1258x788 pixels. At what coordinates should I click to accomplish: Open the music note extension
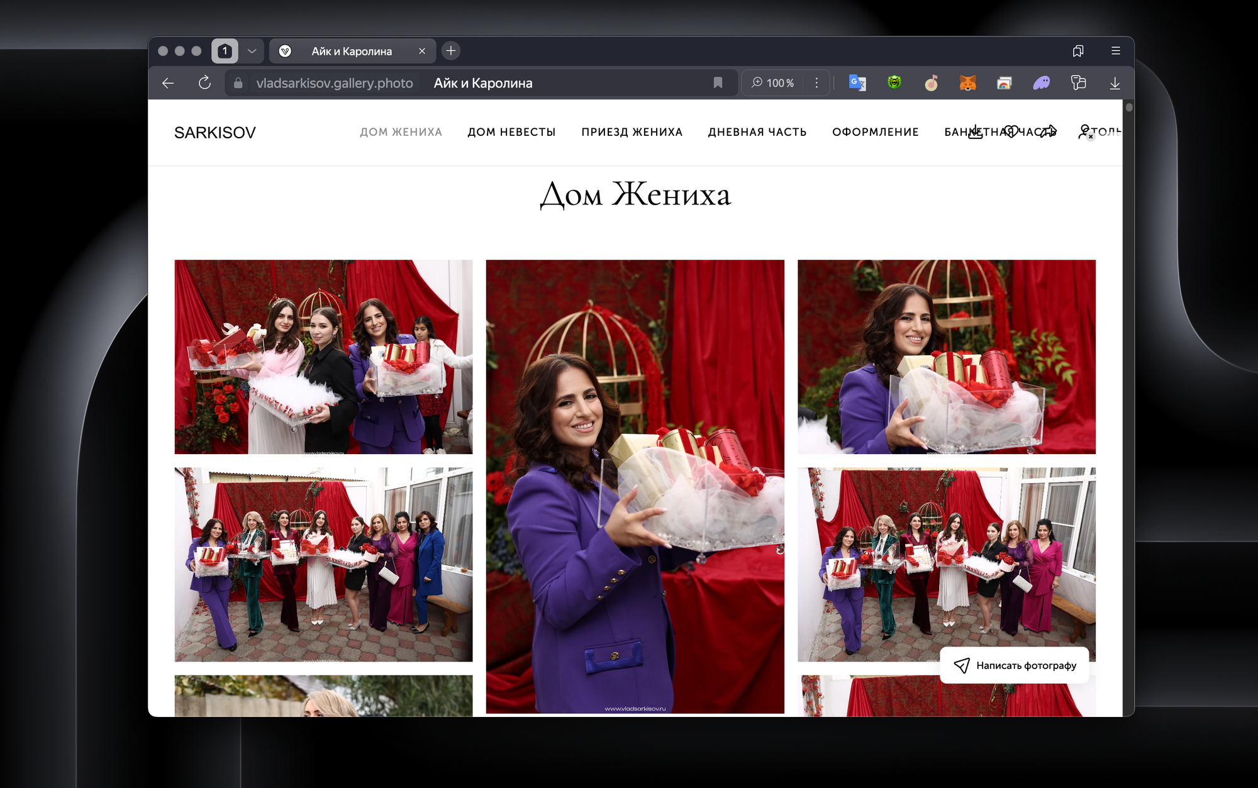pos(931,83)
